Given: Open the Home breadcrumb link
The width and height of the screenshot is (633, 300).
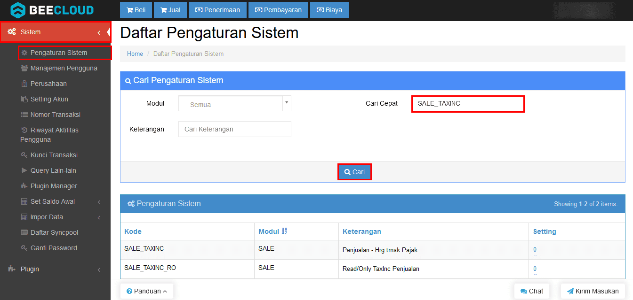Looking at the screenshot, I should tap(135, 54).
